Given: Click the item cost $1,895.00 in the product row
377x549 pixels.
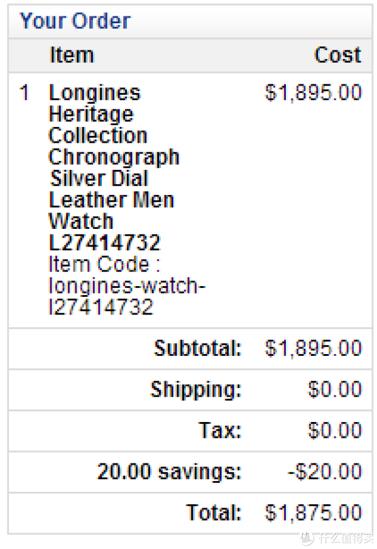Looking at the screenshot, I should click(x=314, y=93).
